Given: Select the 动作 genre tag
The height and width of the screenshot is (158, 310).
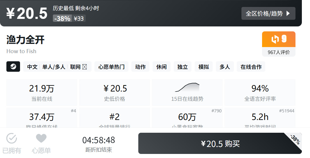Looking at the screenshot, I should [x=140, y=67].
